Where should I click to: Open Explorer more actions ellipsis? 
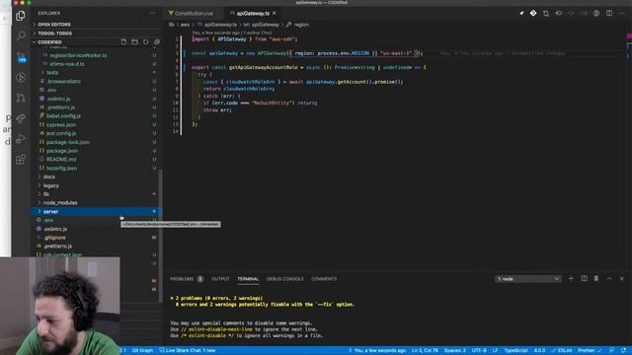[x=152, y=13]
